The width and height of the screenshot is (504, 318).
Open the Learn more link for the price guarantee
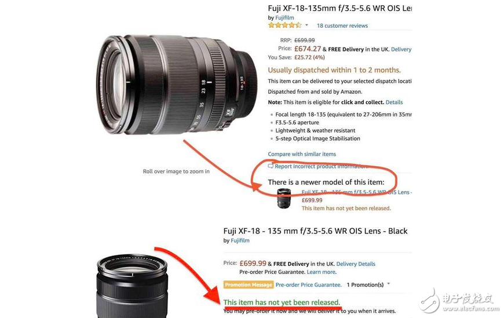pos(321,272)
